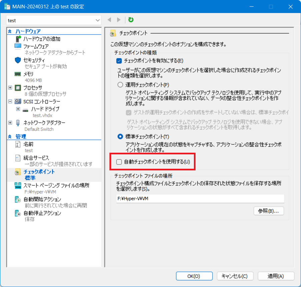Collapse the SCSI コントローラー tree node
301x287 pixels.
pyautogui.click(x=10, y=101)
